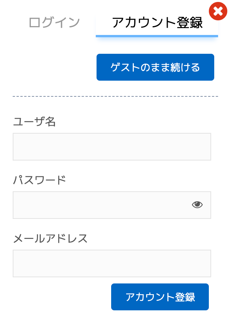Click the パスワード label text
This screenshot has height=328, width=230.
click(x=40, y=180)
